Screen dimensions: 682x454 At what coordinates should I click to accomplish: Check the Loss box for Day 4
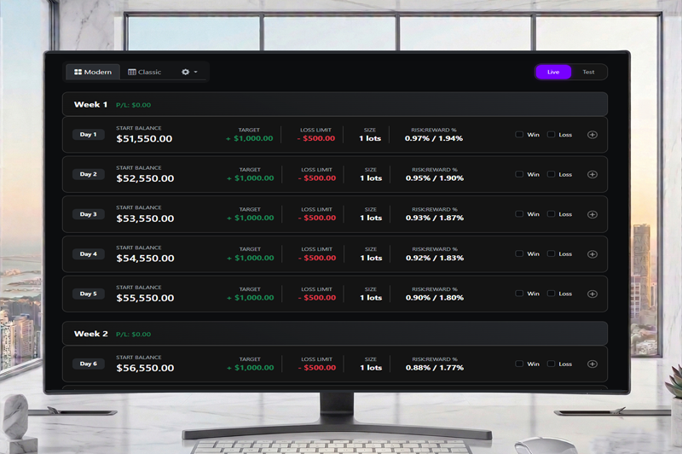pyautogui.click(x=551, y=253)
